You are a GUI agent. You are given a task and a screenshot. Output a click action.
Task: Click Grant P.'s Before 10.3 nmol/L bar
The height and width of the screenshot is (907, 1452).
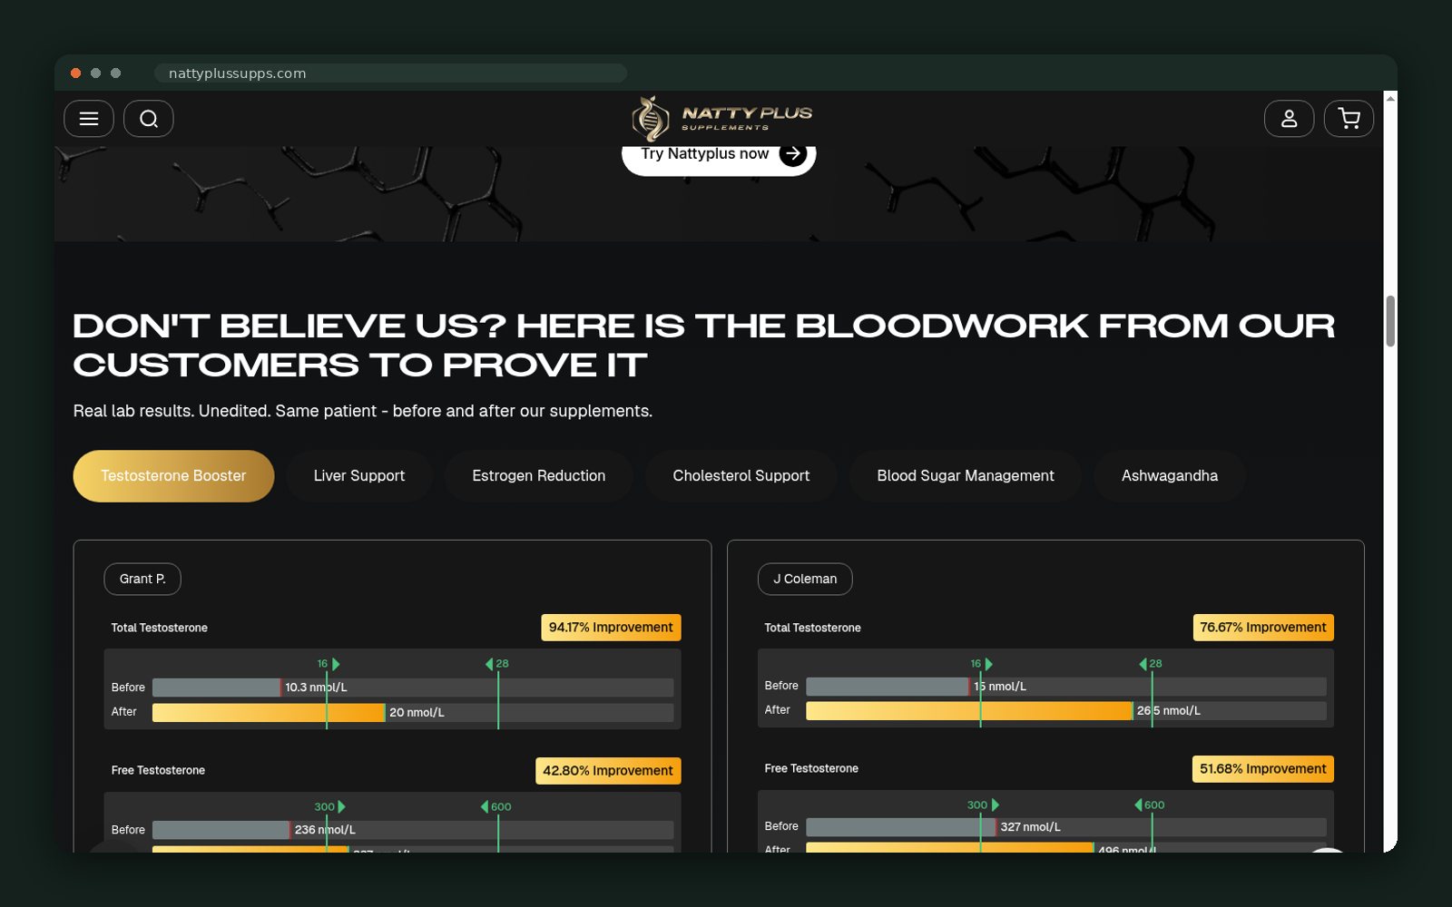[217, 688]
